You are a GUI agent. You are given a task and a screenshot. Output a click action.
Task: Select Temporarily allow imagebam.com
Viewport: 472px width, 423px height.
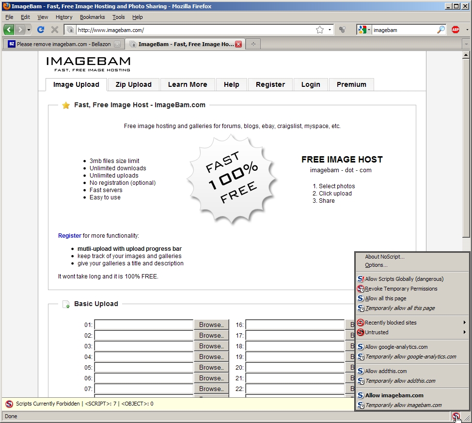coord(403,405)
